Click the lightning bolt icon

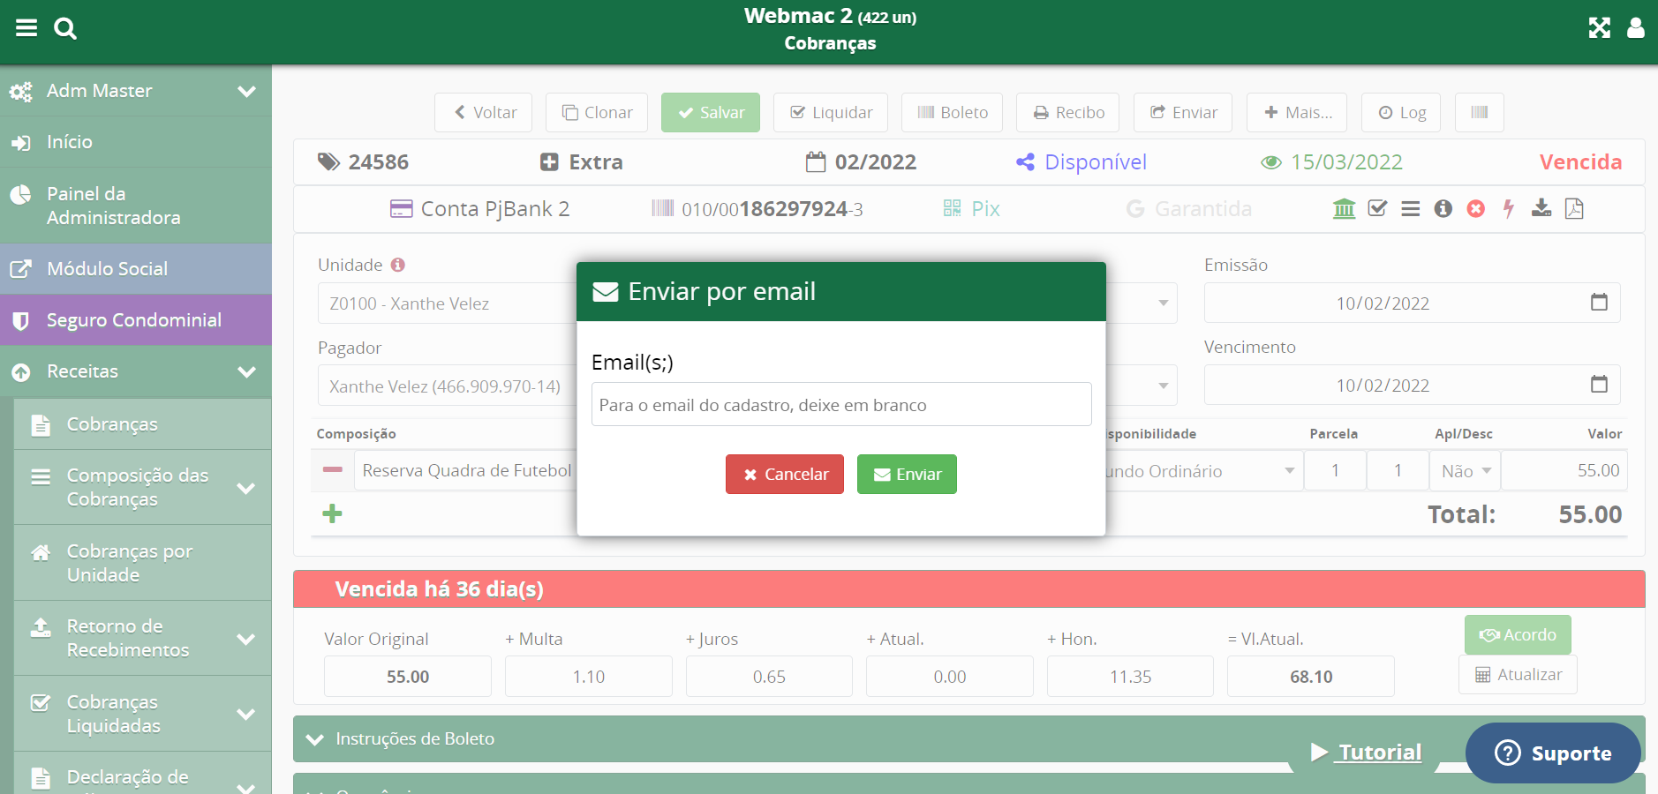[1509, 209]
